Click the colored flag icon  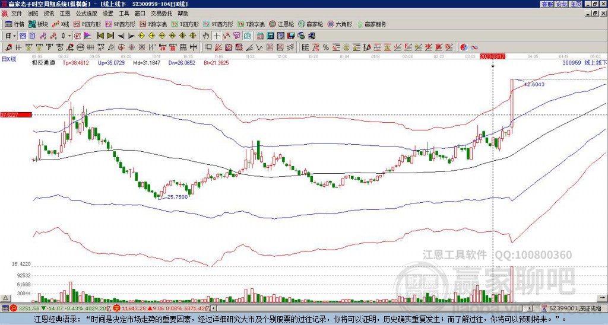[88, 36]
